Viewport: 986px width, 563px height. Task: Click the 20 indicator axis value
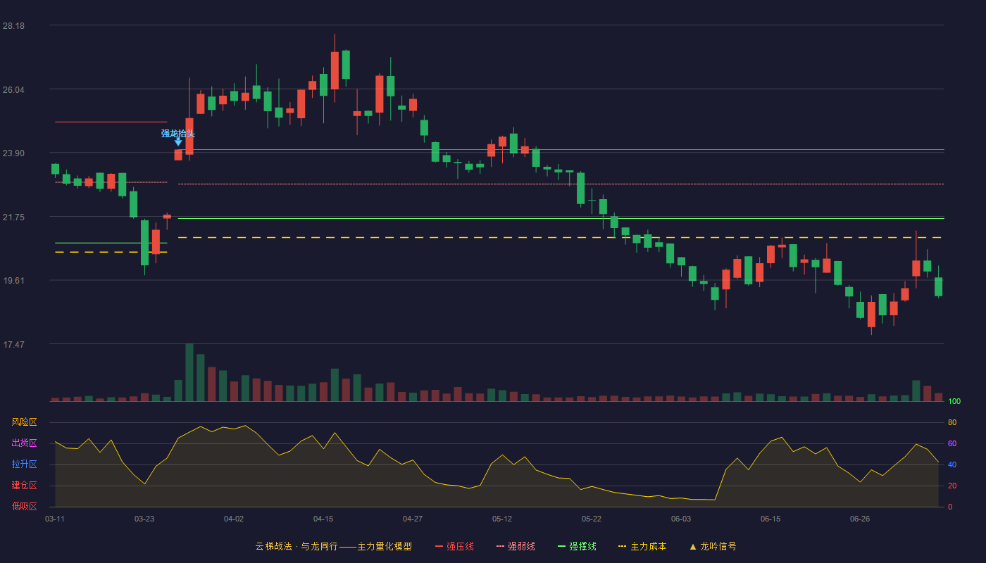(952, 486)
